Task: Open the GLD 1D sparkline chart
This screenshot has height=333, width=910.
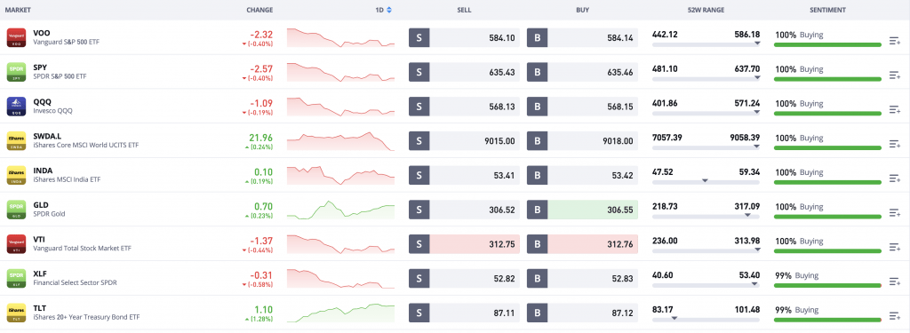Action: [340, 210]
